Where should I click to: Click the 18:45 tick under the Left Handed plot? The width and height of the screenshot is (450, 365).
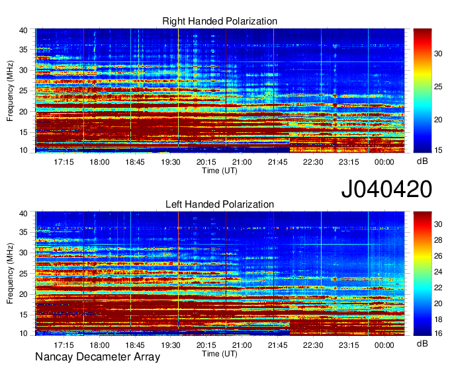135,345
